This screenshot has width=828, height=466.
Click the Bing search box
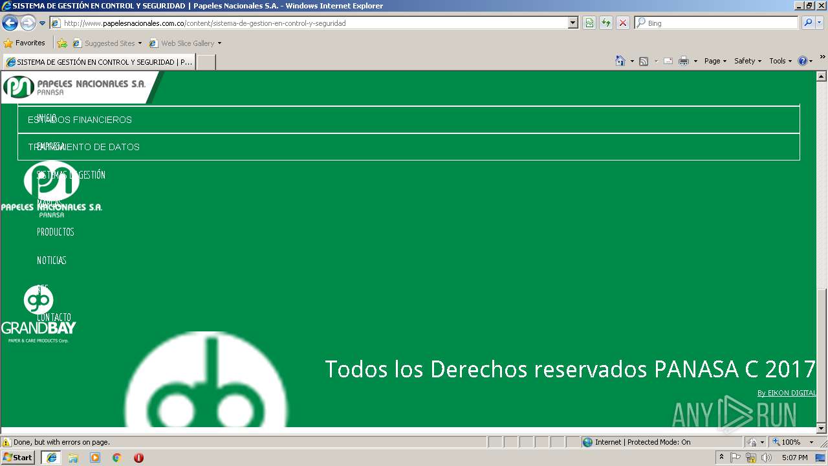(x=717, y=23)
